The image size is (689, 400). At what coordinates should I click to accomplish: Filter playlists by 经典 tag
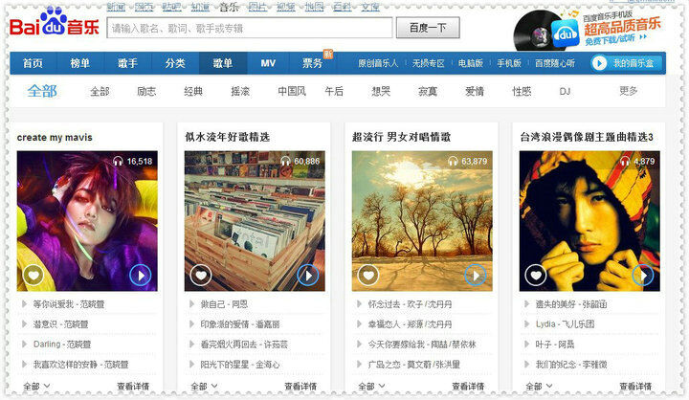pos(193,92)
